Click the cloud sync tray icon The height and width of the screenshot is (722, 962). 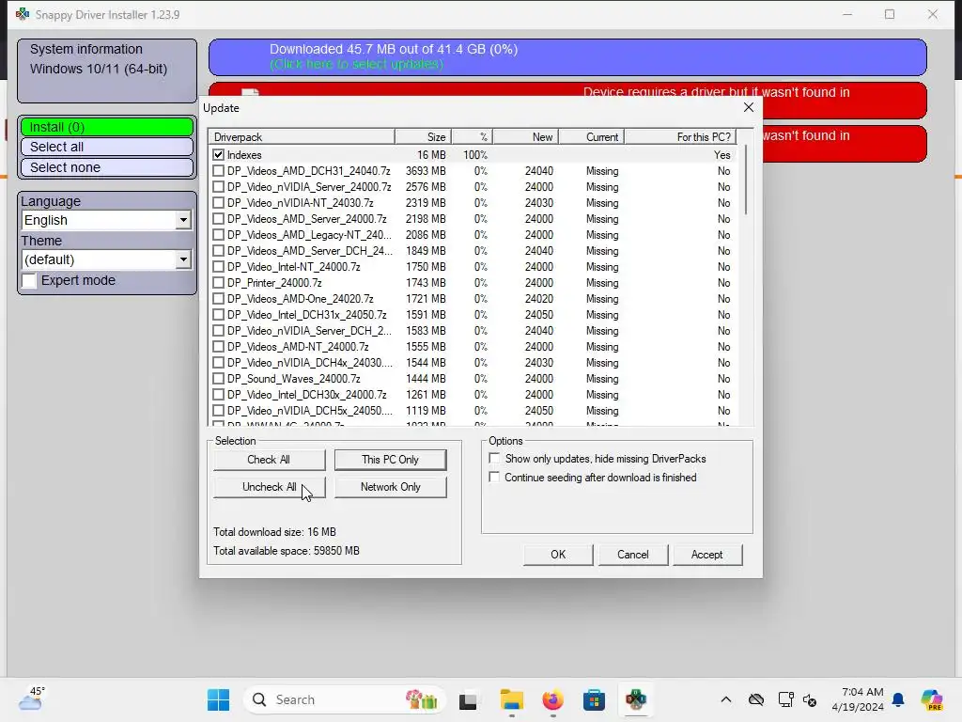(x=756, y=699)
